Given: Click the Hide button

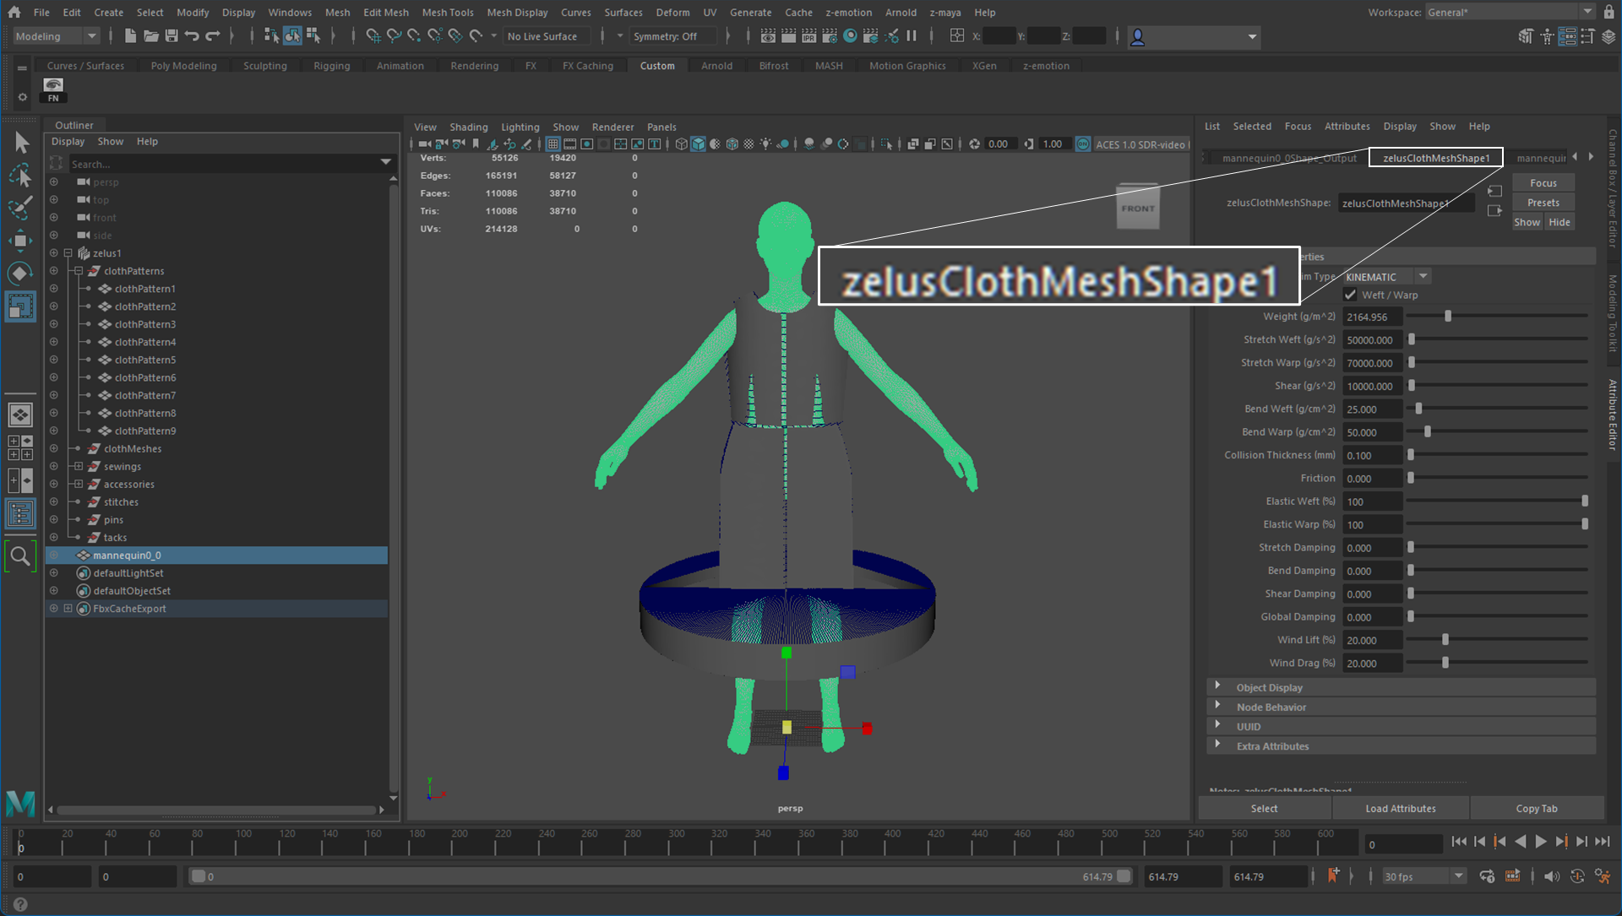Looking at the screenshot, I should pos(1559,222).
